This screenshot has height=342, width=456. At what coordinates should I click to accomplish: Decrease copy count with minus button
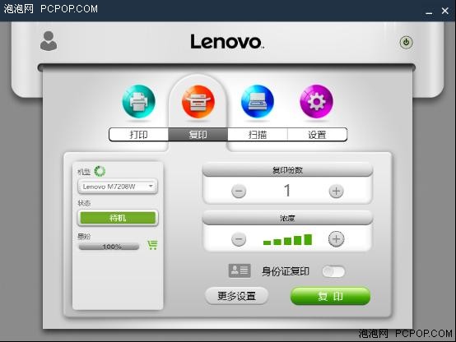239,192
